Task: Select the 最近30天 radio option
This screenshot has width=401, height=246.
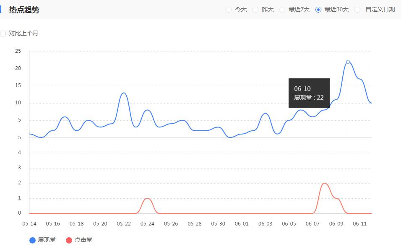Action: point(318,10)
